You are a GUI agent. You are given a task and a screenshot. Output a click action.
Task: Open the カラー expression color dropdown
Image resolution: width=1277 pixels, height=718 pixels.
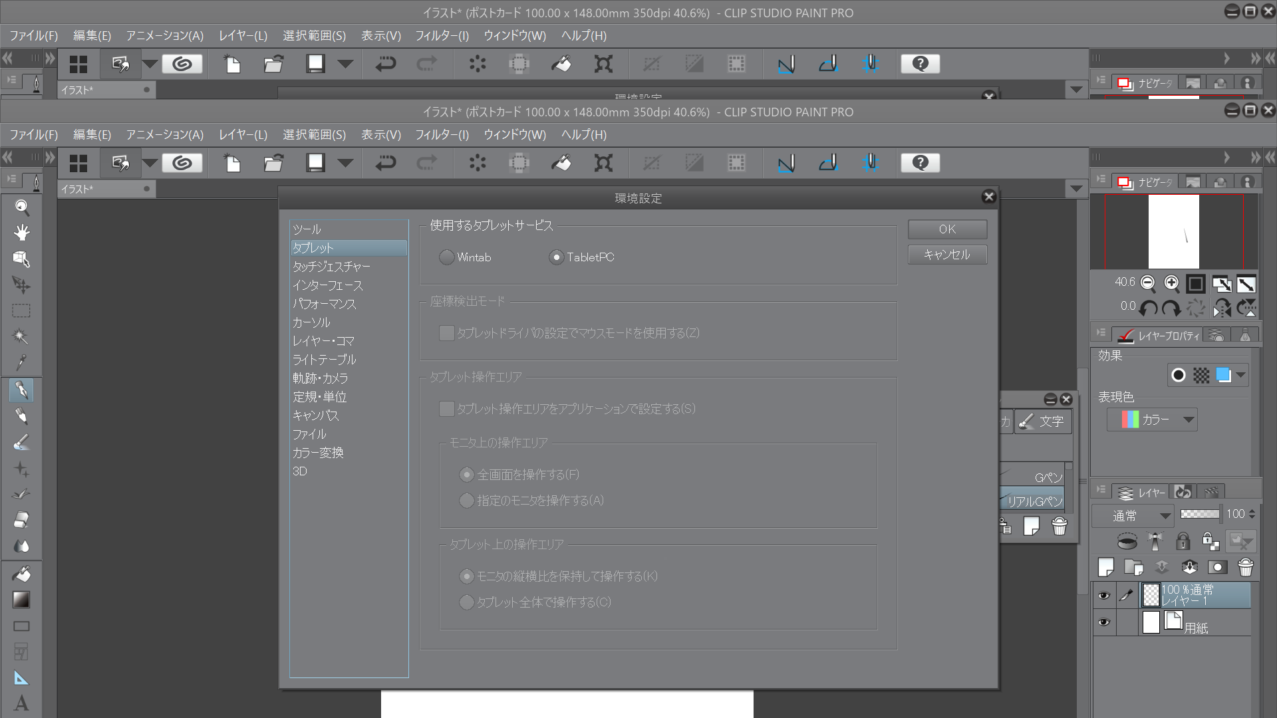click(x=1153, y=419)
